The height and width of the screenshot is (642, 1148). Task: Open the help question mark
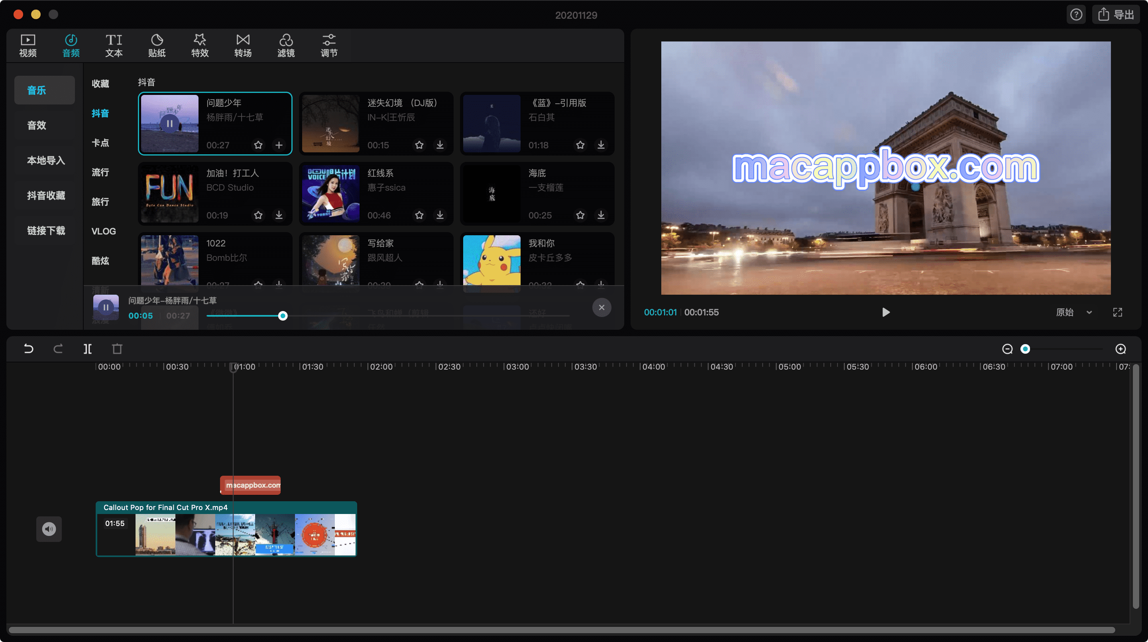[x=1076, y=14]
